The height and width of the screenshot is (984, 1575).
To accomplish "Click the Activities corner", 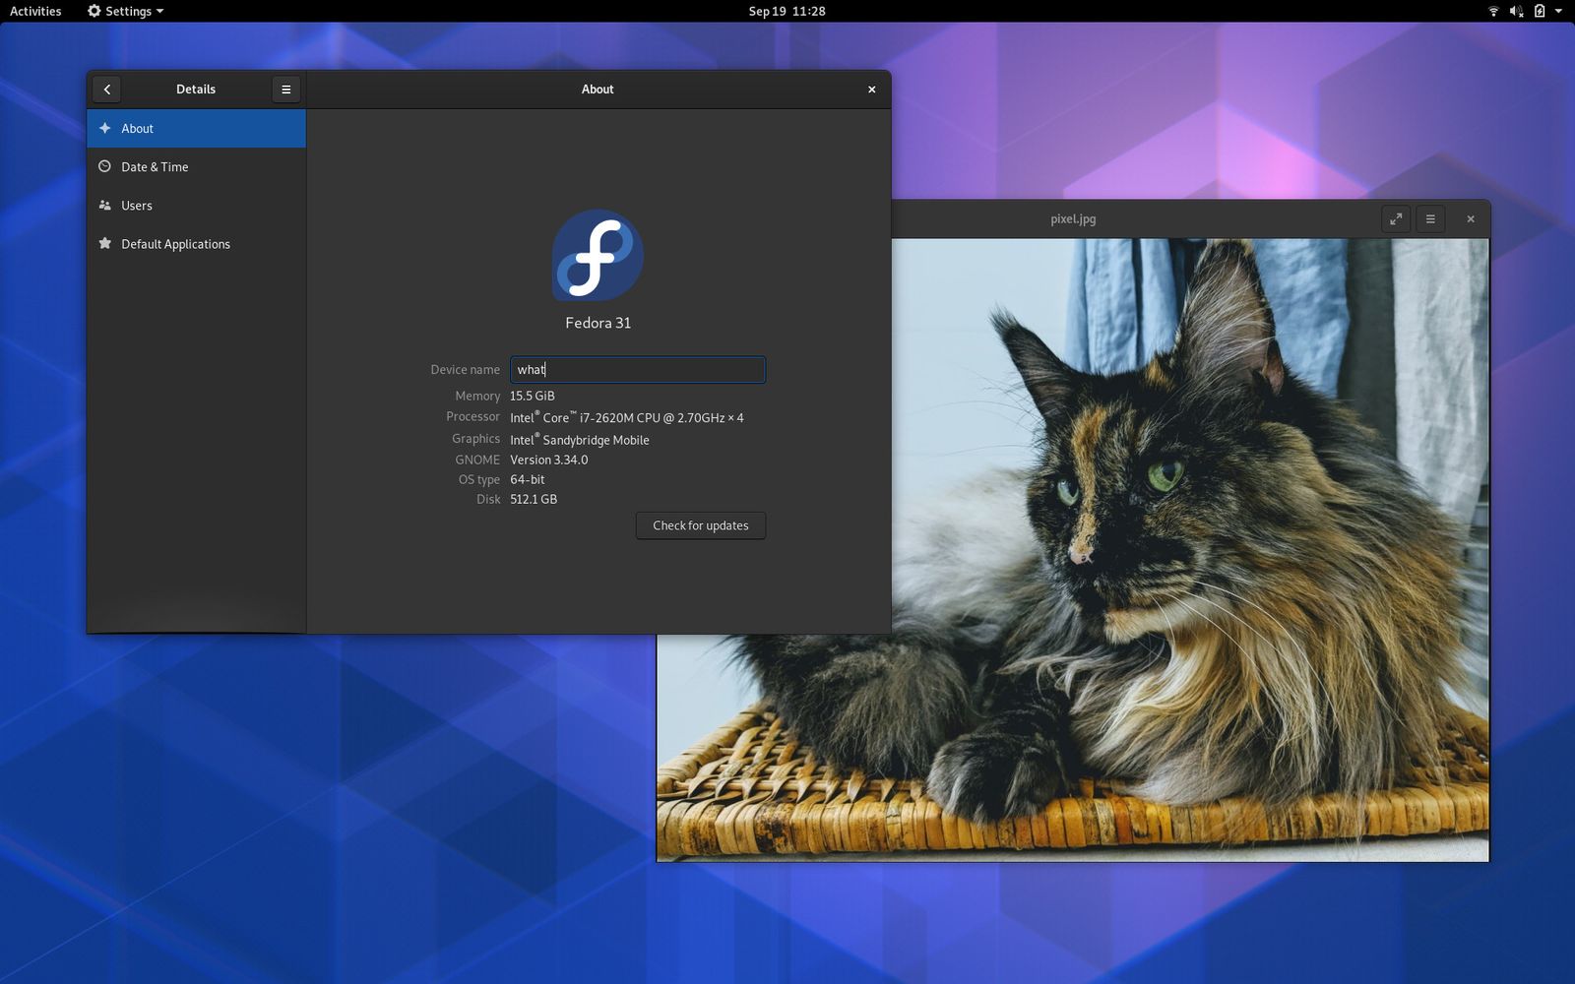I will (34, 11).
